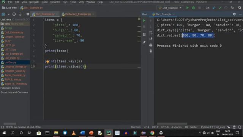Start debugging with the green bug icon

[x=193, y=8]
